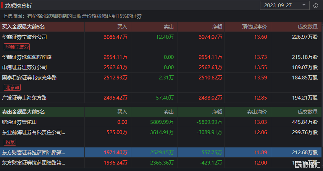Click volume 184.85万股

305,78
